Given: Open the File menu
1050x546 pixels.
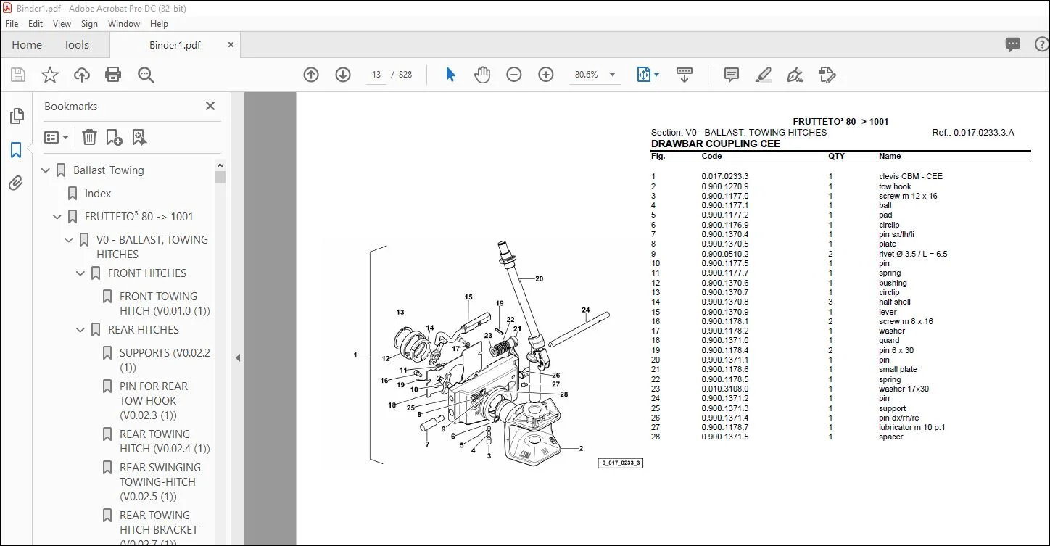Looking at the screenshot, I should click(12, 24).
